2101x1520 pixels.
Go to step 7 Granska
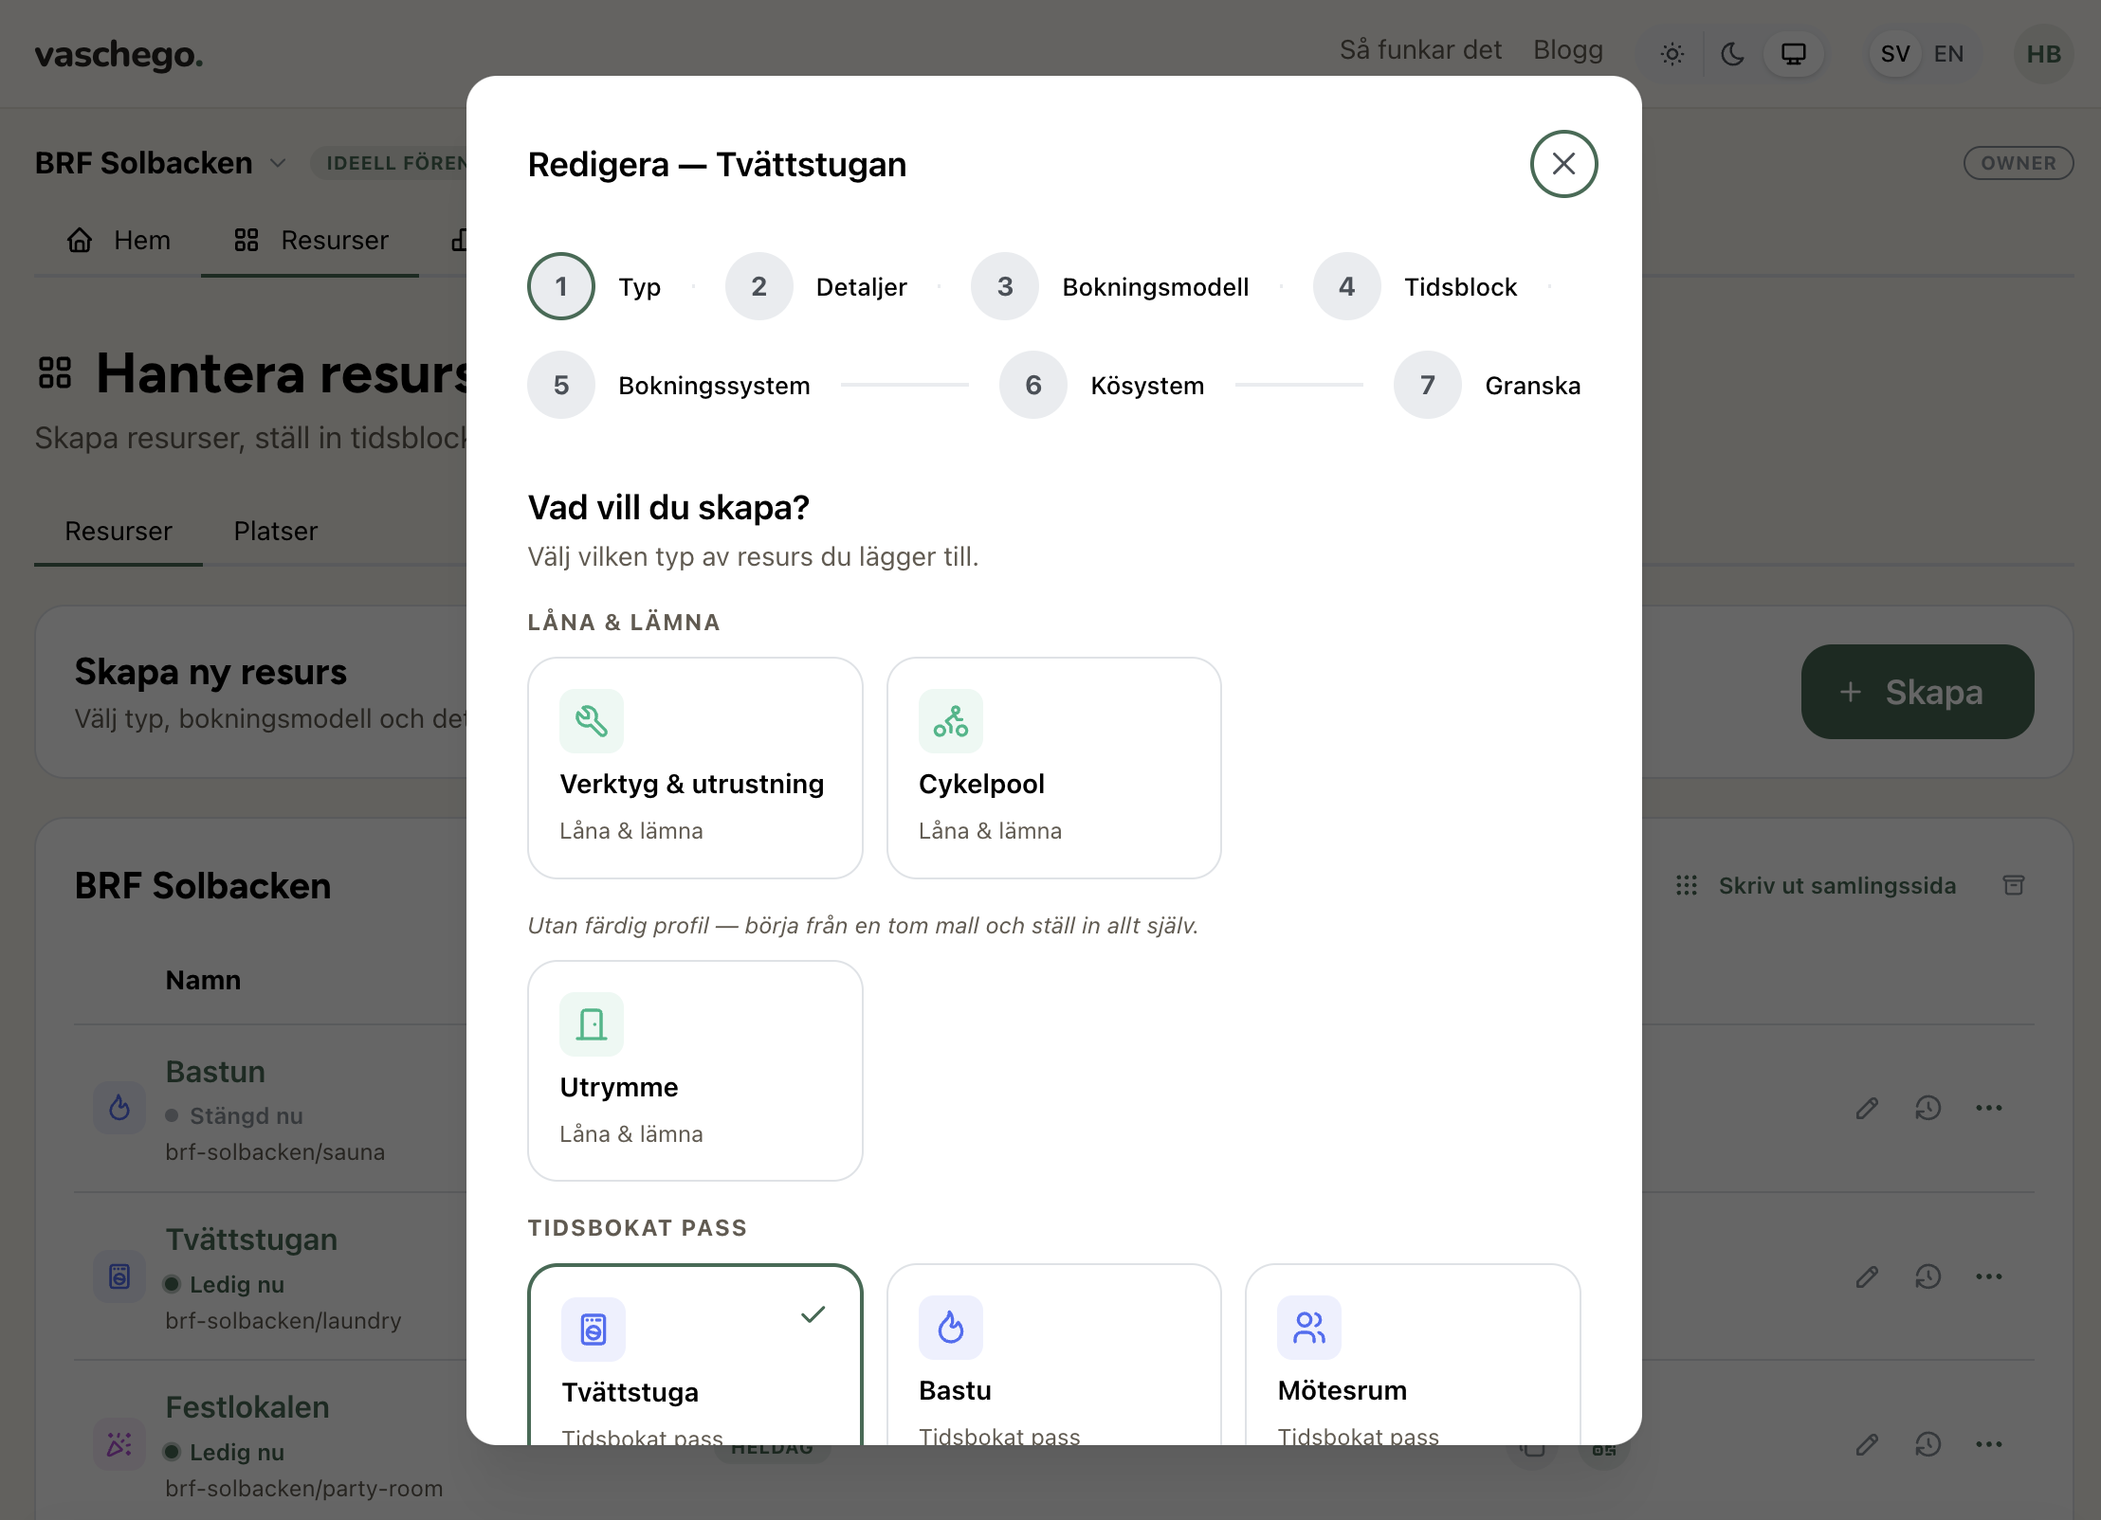(1488, 385)
